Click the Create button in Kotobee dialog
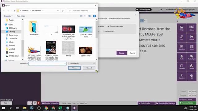The height and width of the screenshot is (111, 198). pos(122,53)
